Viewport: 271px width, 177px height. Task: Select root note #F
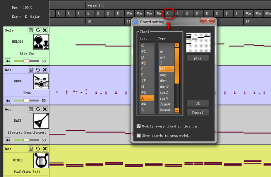[x=147, y=81]
